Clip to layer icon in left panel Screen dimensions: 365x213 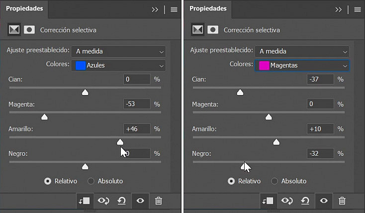(85, 201)
